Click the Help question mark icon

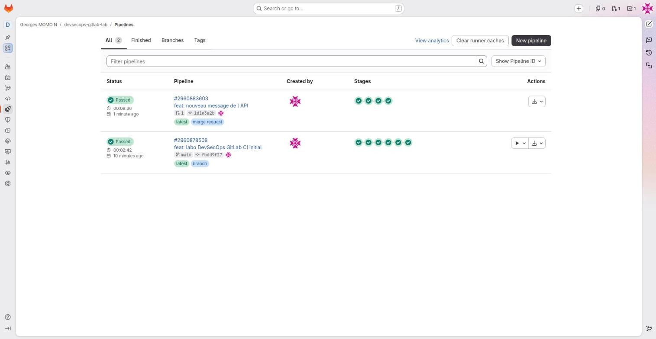pyautogui.click(x=8, y=317)
